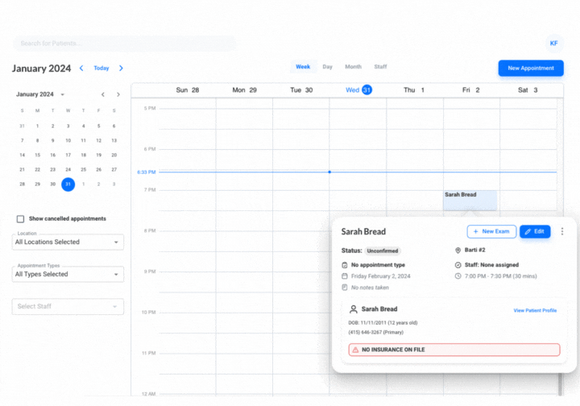Screen dimensions: 580x406
Task: Click the Sat 3 column header
Action: (528, 90)
